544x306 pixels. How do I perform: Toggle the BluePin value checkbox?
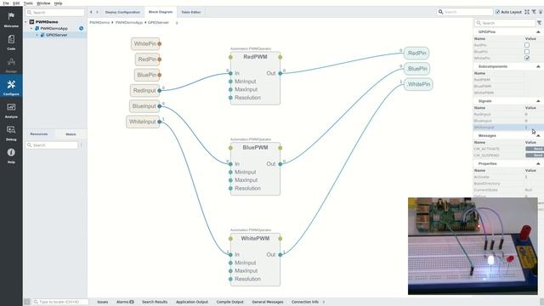coord(527,52)
